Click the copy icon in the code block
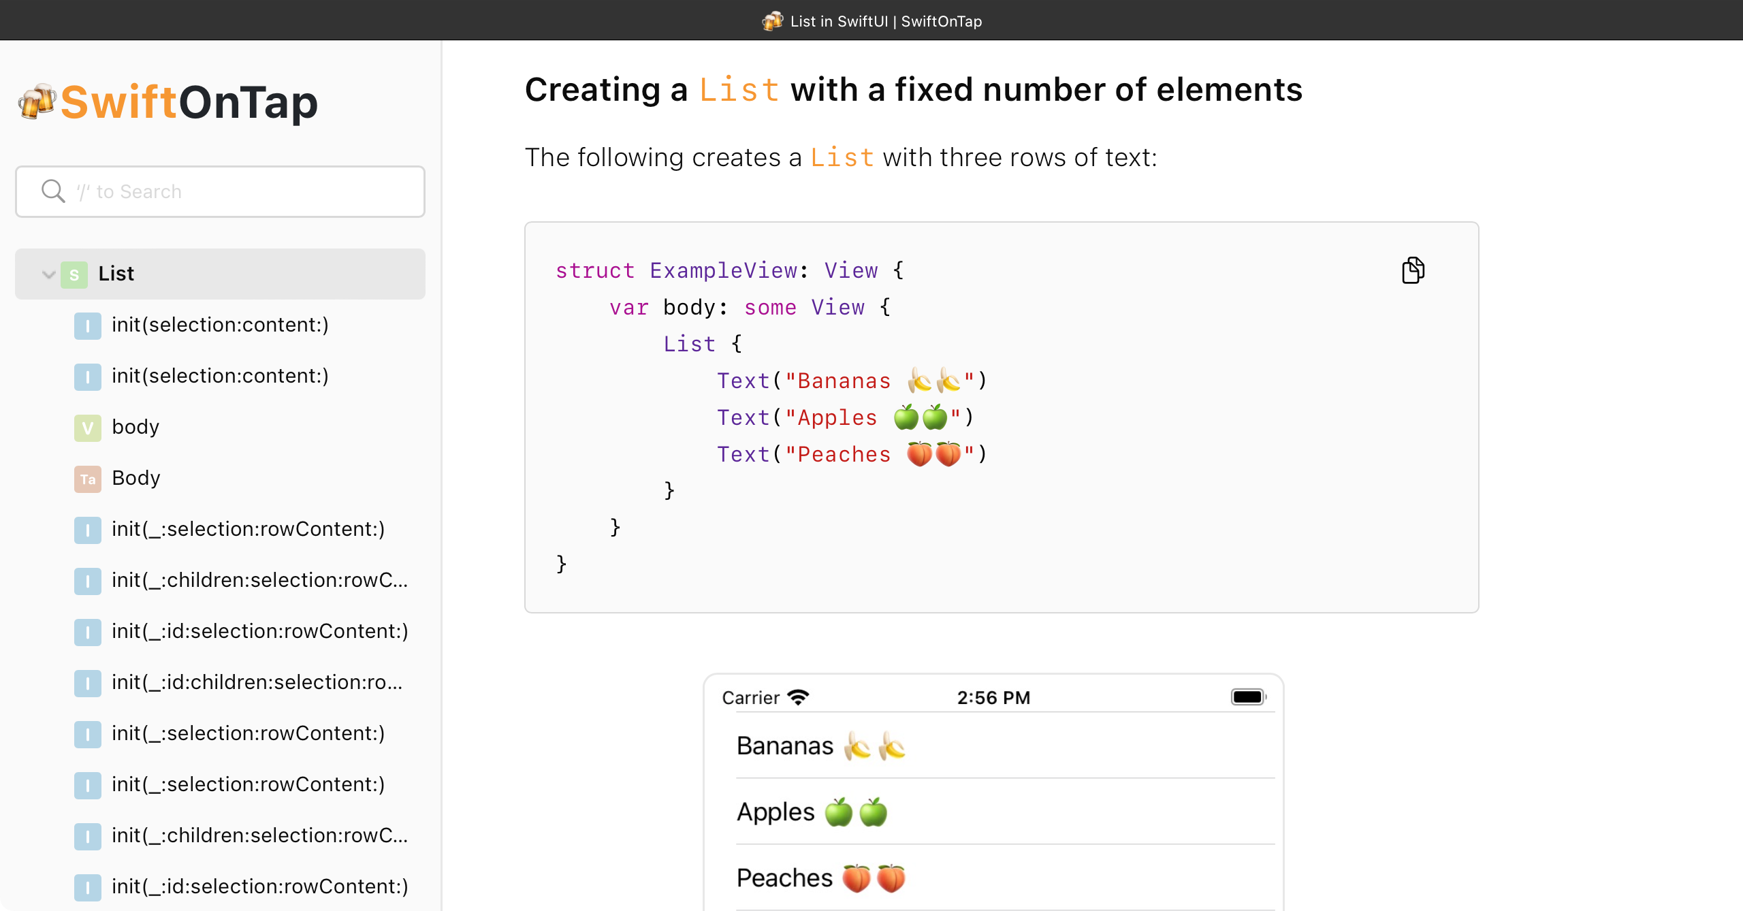 [1413, 270]
